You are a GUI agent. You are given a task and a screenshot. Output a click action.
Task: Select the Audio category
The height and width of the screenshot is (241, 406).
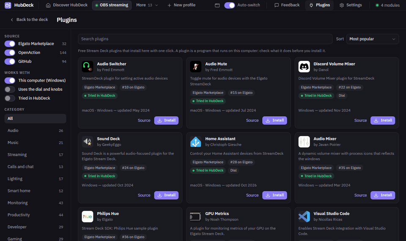[35, 131]
